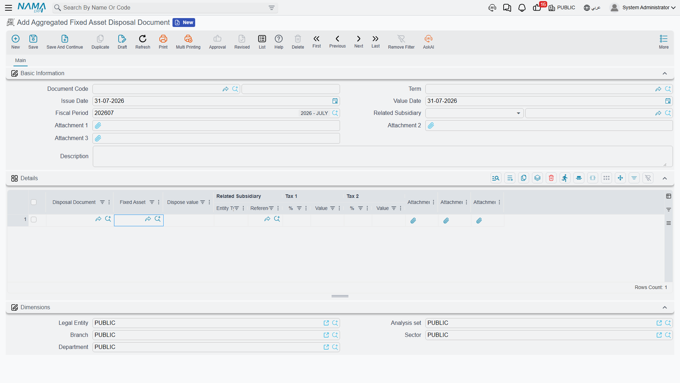Click Save And Continue
This screenshot has height=383, width=680.
(x=65, y=42)
